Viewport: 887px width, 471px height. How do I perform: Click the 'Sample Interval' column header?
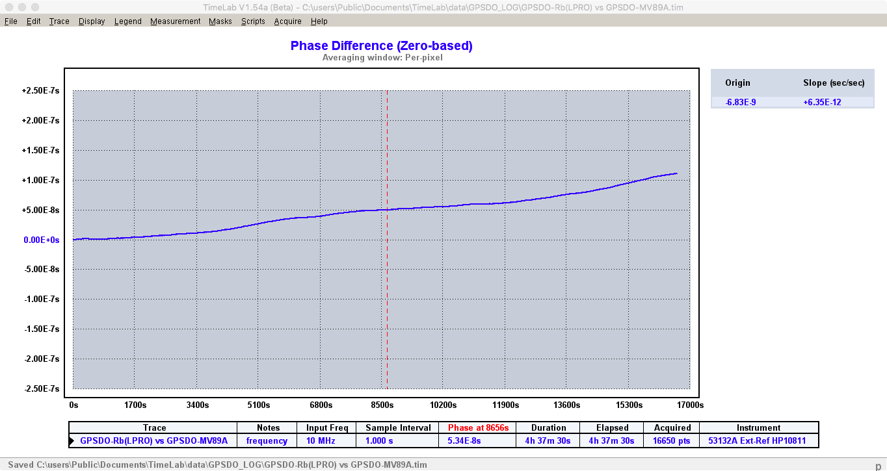click(x=398, y=427)
